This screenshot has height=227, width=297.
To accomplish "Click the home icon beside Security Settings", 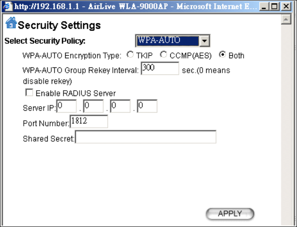I will click(x=11, y=23).
